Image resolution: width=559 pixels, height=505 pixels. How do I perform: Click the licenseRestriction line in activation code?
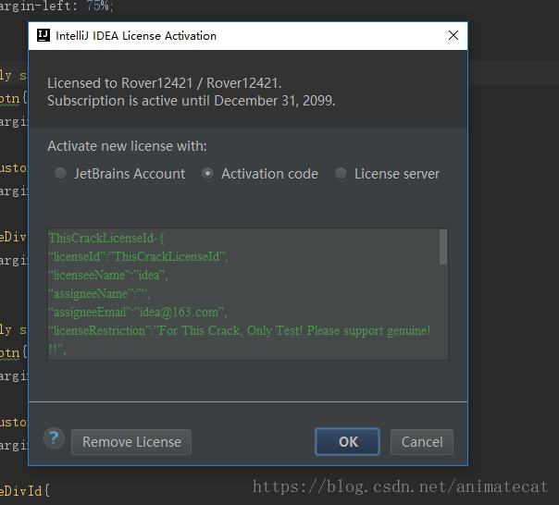(x=239, y=331)
